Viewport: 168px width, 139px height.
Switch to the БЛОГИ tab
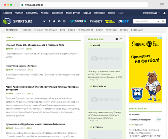pos(99,30)
